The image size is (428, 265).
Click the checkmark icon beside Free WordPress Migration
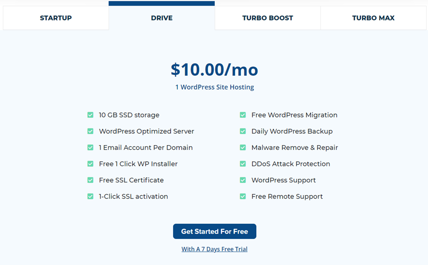point(243,115)
